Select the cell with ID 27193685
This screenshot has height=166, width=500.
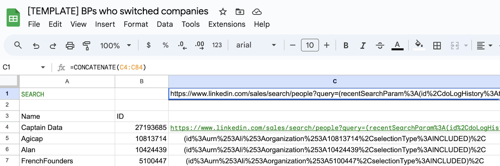[142, 127]
